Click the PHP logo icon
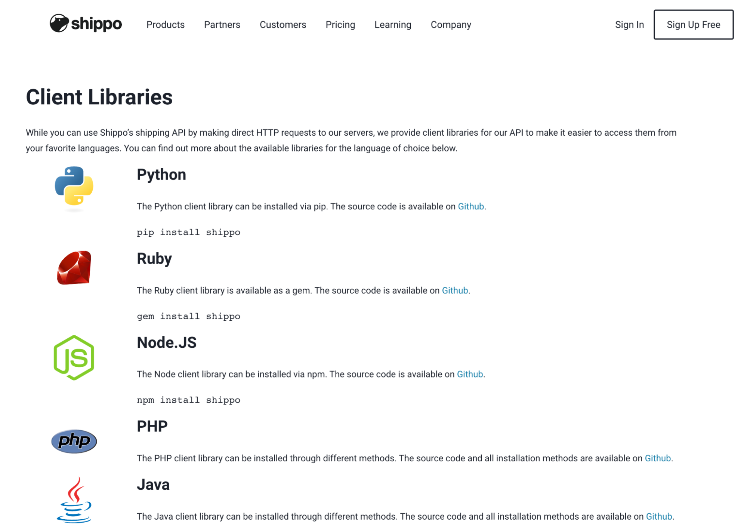This screenshot has height=532, width=747. tap(74, 441)
